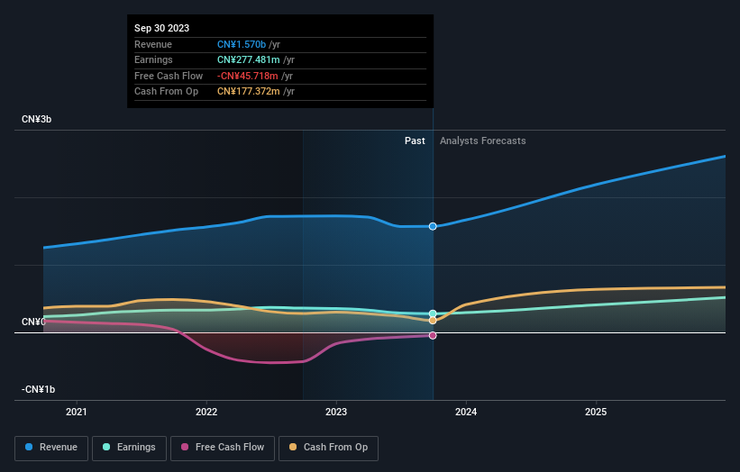Toggle the Earnings legend button
This screenshot has height=472, width=740.
pyautogui.click(x=129, y=448)
